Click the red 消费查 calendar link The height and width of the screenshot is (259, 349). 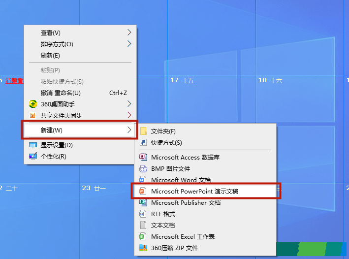coord(14,81)
